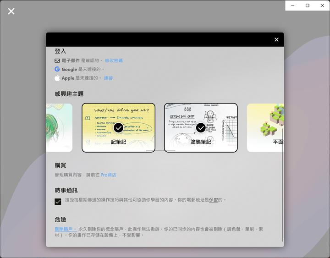Deselect the 記筆記 interest card
The image size is (330, 258).
pyautogui.click(x=119, y=127)
